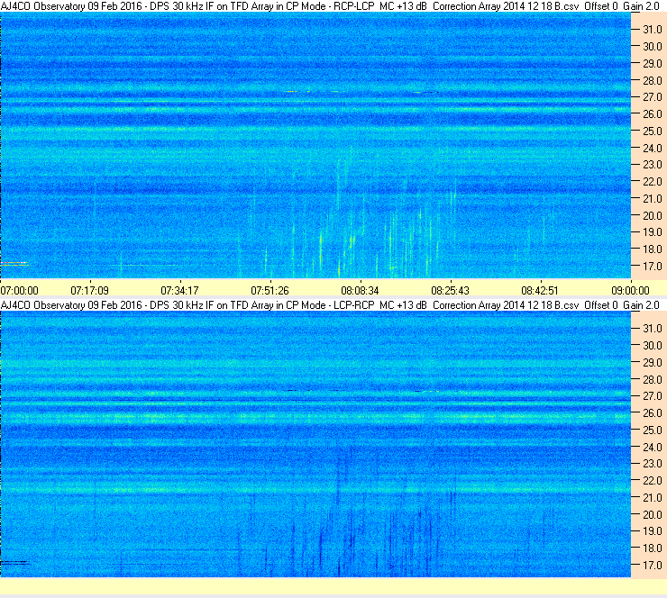
Task: Click 29.0 on the LCP-RCP frequency scale
Action: coord(653,362)
